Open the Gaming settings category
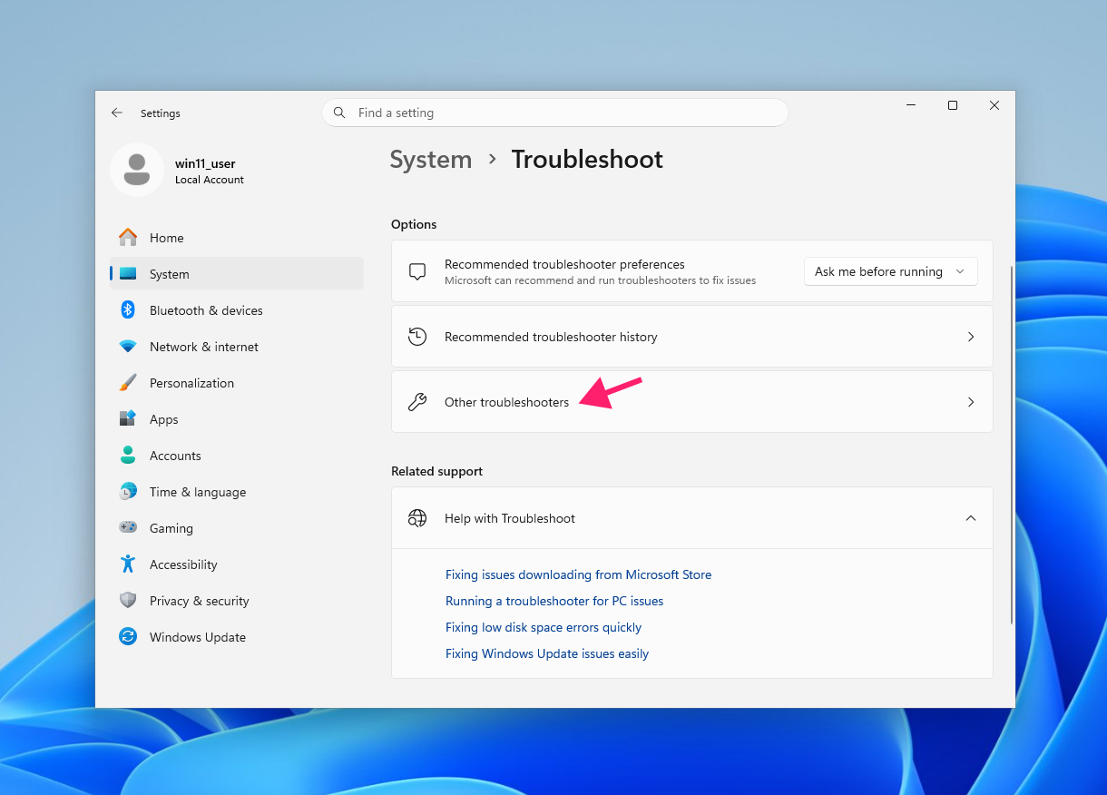Viewport: 1107px width, 795px height. [237, 528]
